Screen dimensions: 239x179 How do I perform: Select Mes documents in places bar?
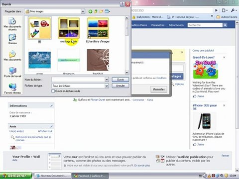point(12,56)
